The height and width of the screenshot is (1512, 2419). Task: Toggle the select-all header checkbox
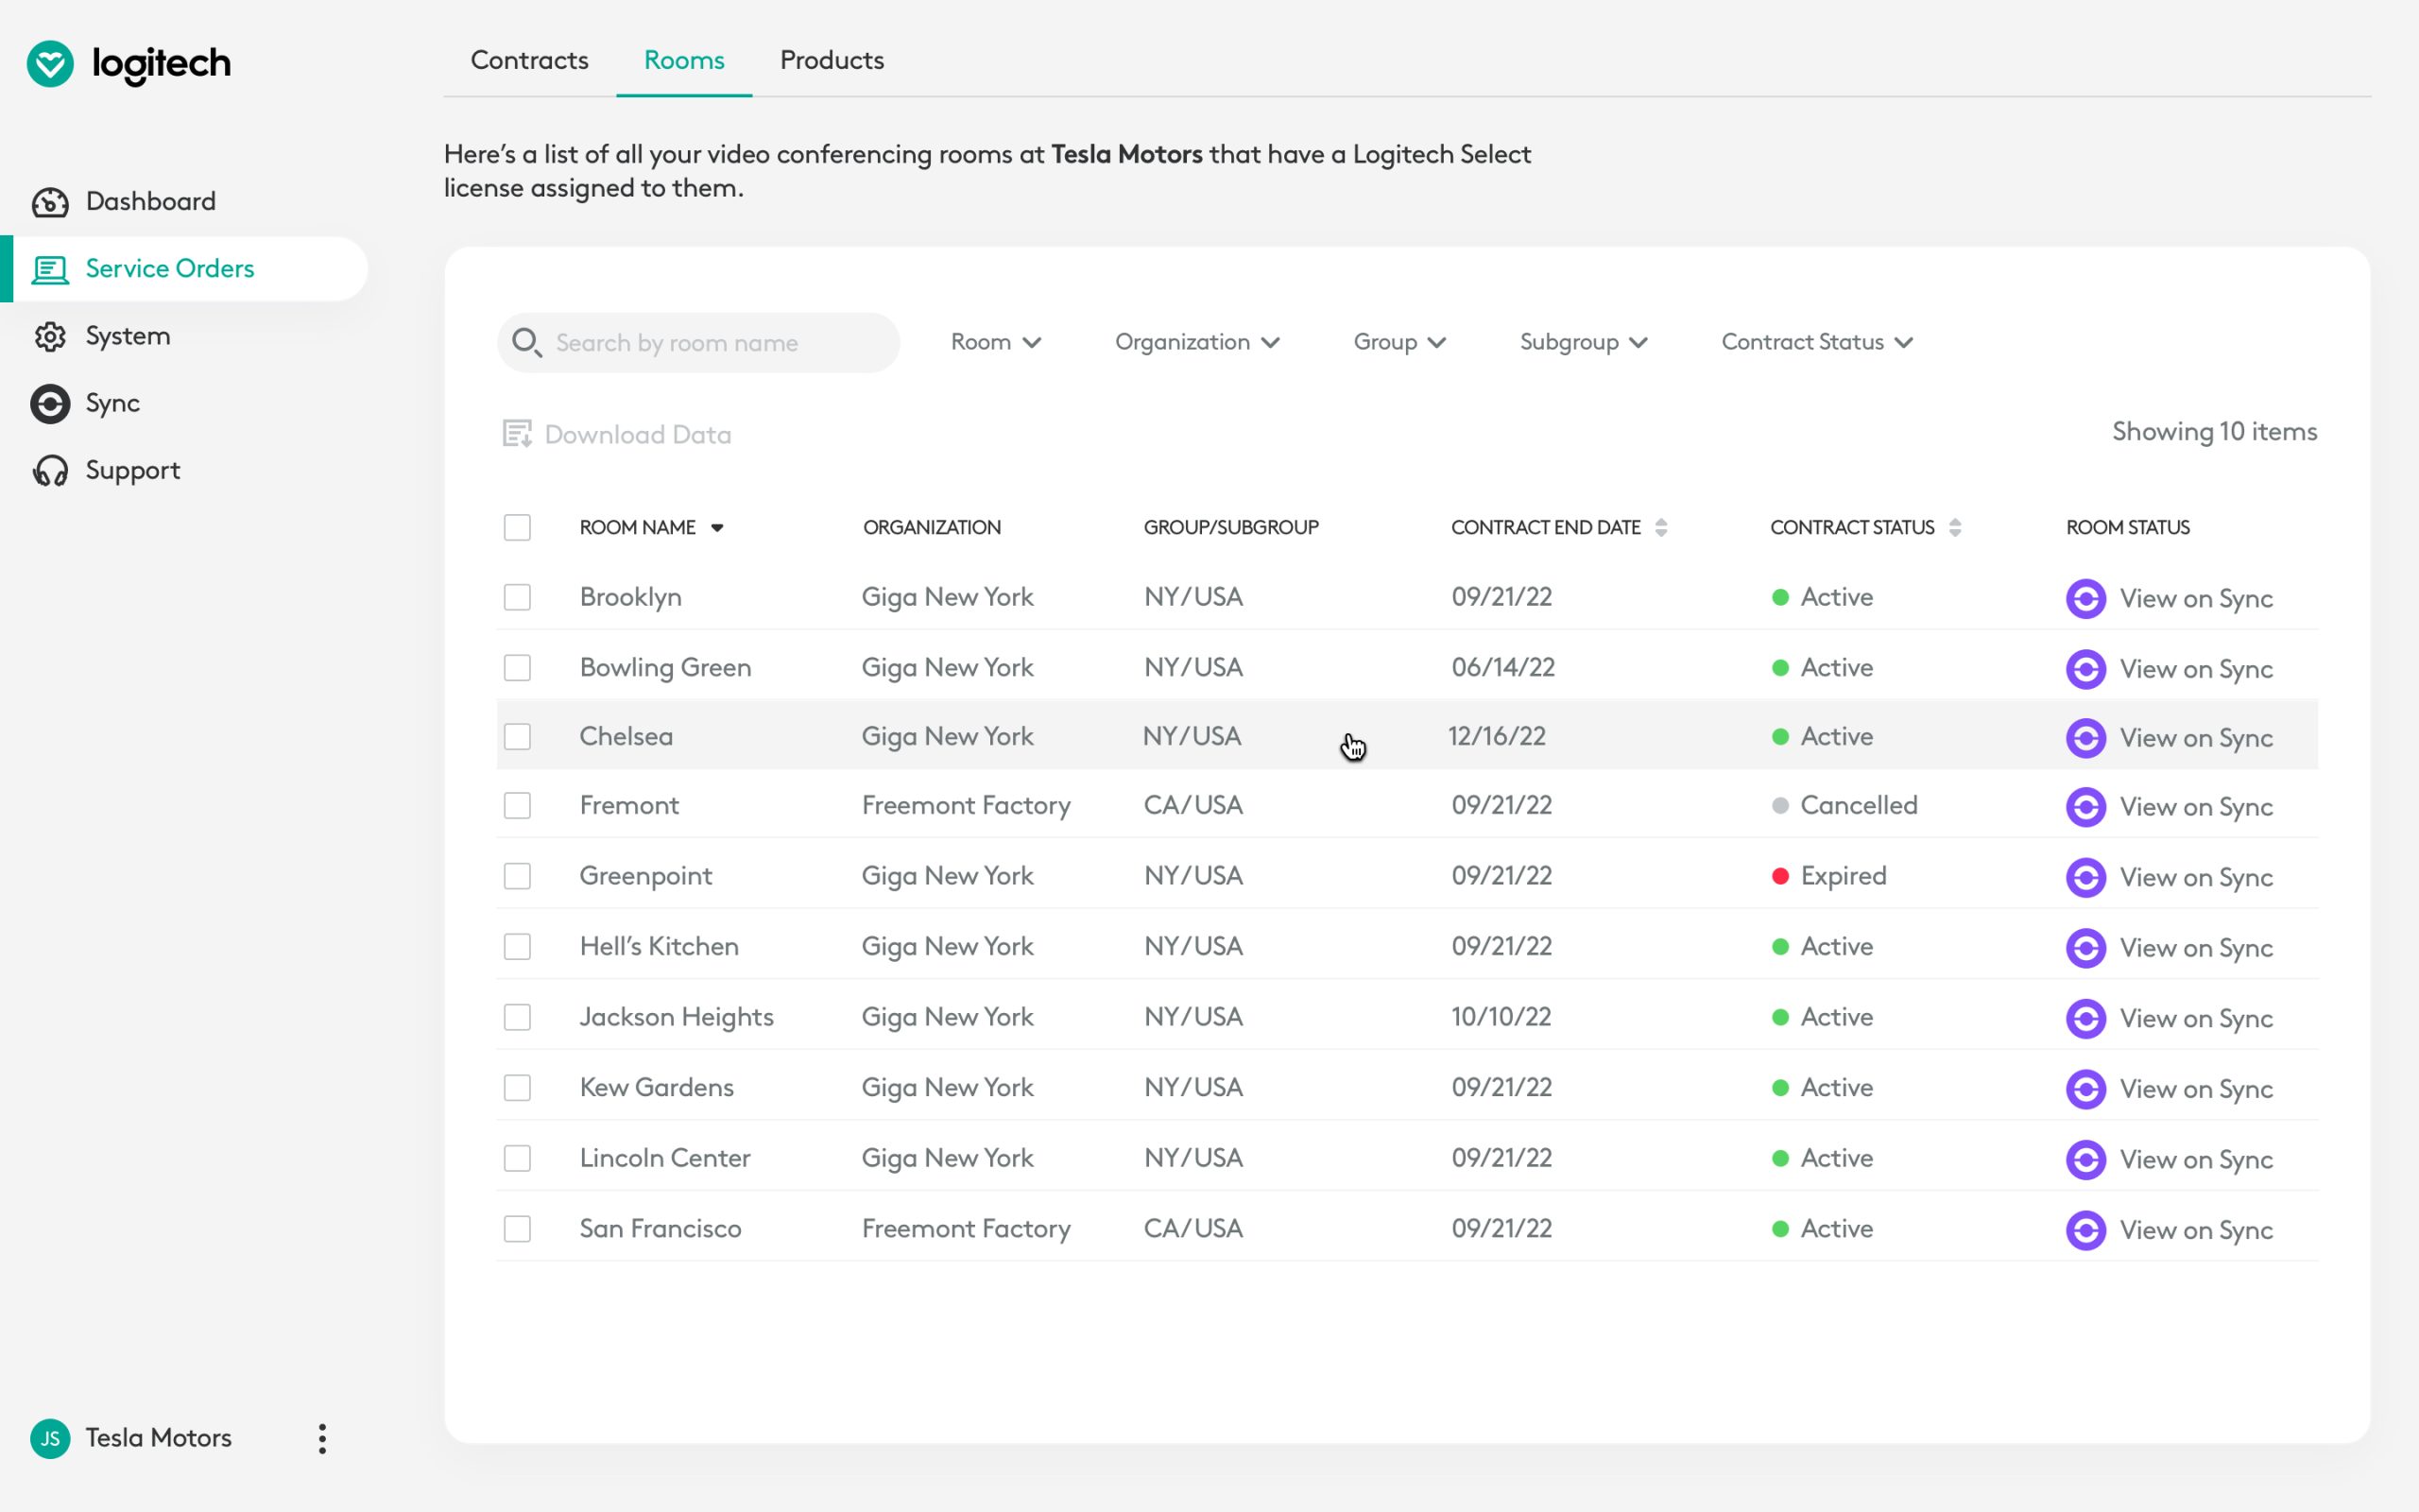tap(517, 527)
